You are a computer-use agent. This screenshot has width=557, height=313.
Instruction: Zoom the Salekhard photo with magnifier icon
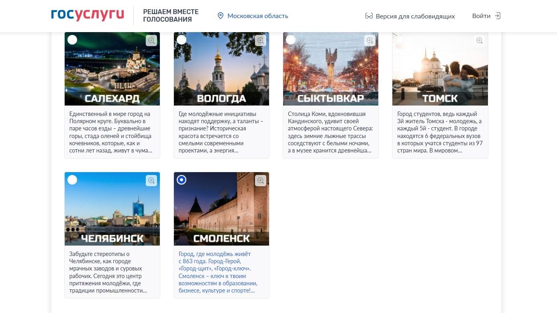(x=151, y=40)
